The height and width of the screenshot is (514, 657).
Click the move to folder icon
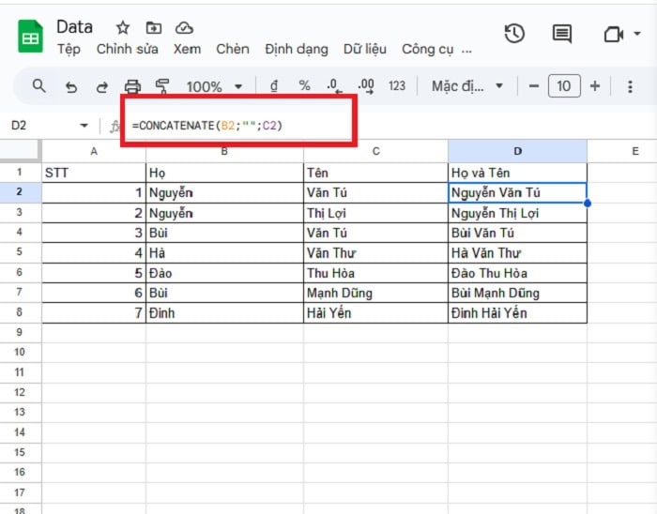click(x=154, y=27)
